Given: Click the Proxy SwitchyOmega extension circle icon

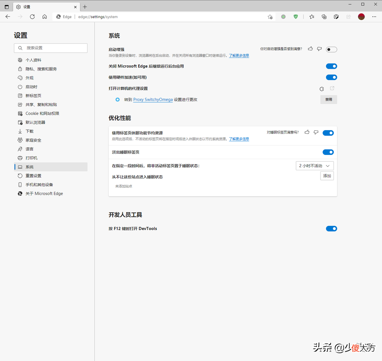Looking at the screenshot, I should click(117, 99).
